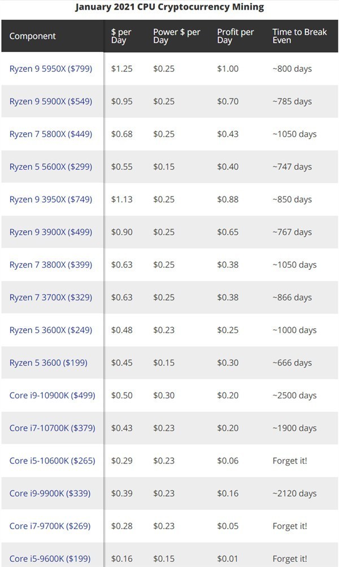
Task: Follow the Ryzen 9 3950X ($749) link
Action: [50, 199]
